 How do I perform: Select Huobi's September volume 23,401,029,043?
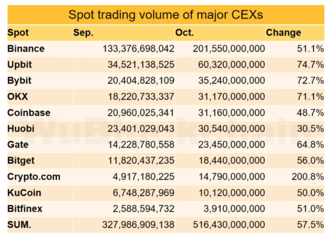pyautogui.click(x=141, y=128)
